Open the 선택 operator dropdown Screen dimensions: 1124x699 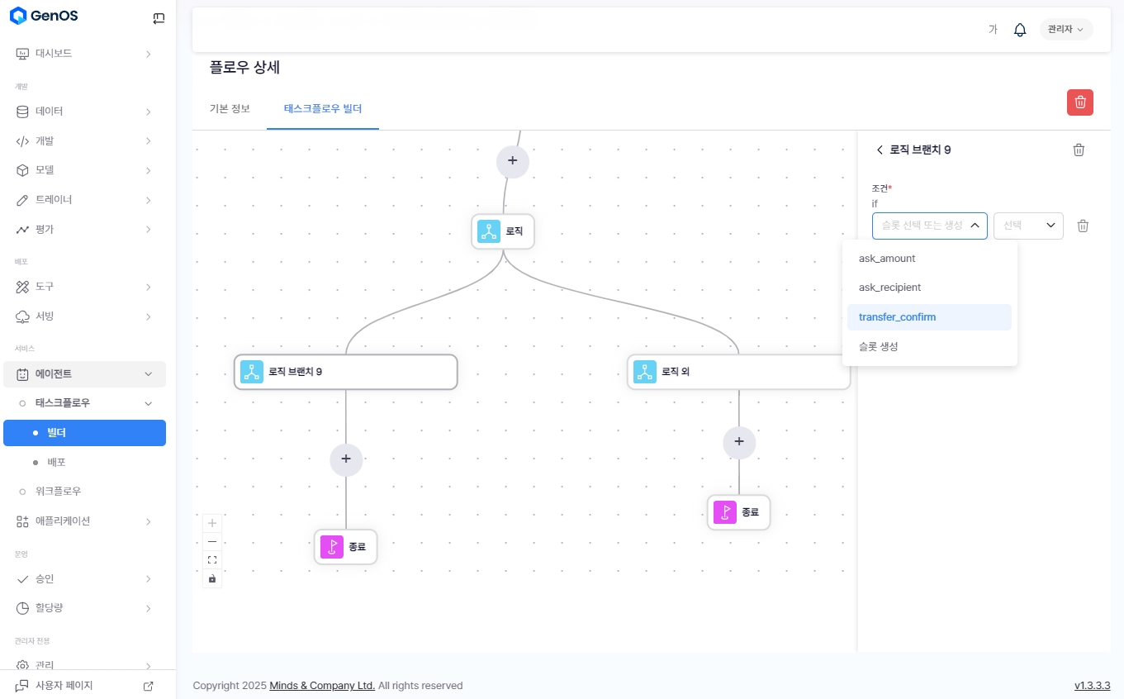(x=1027, y=226)
